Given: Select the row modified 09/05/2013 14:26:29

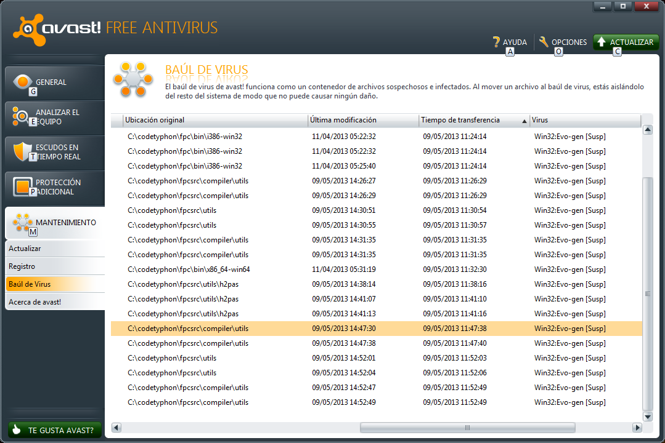Looking at the screenshot, I should tap(376, 196).
